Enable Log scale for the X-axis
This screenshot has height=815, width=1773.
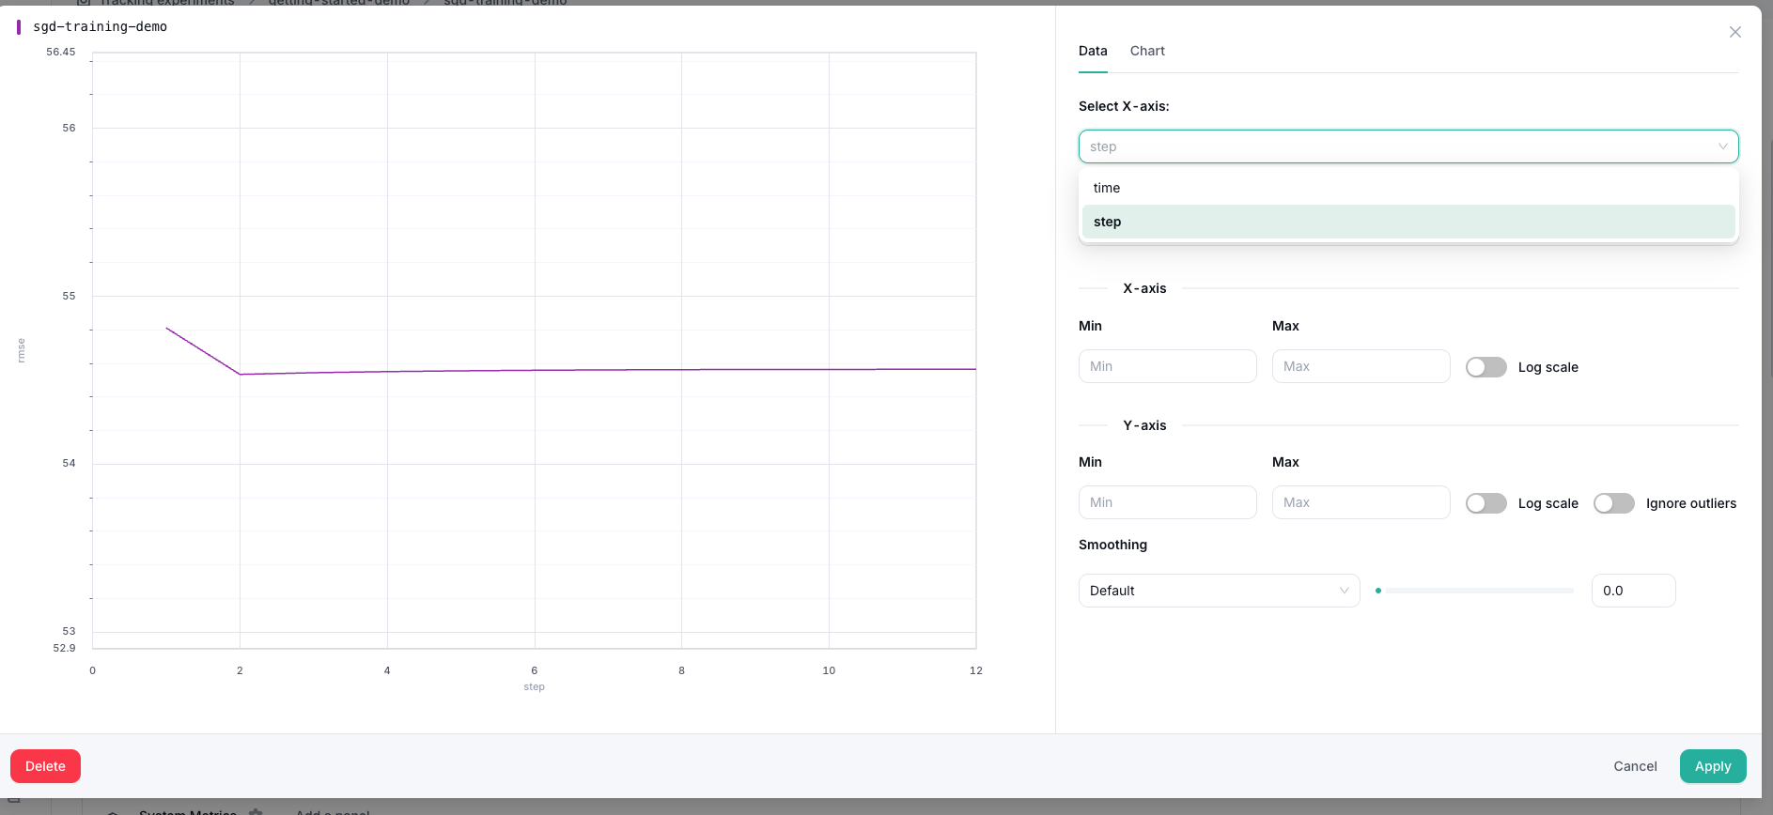(1485, 367)
